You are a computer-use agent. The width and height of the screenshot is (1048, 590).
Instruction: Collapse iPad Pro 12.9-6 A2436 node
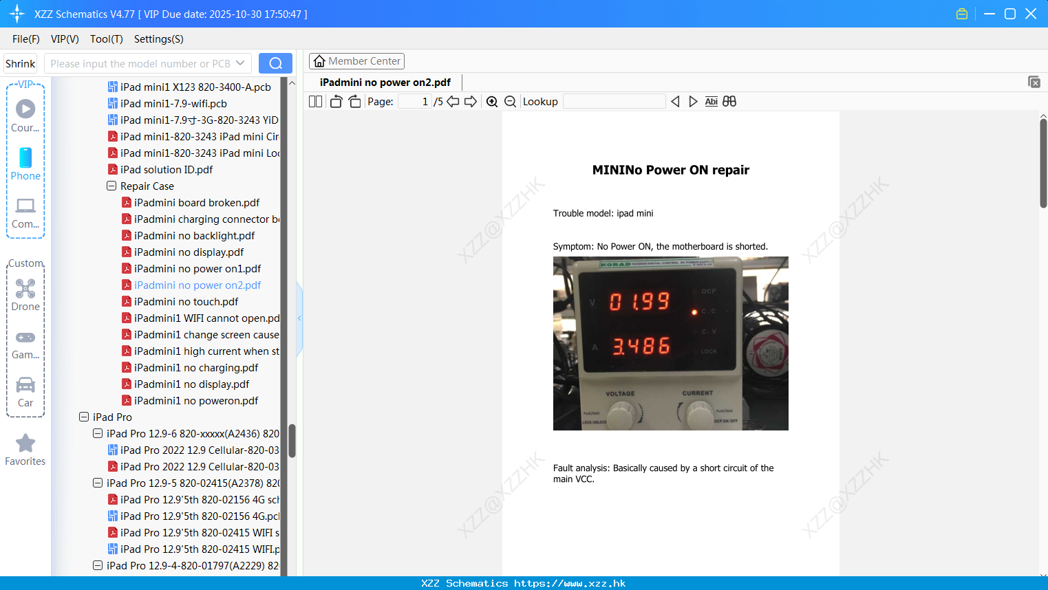point(98,434)
